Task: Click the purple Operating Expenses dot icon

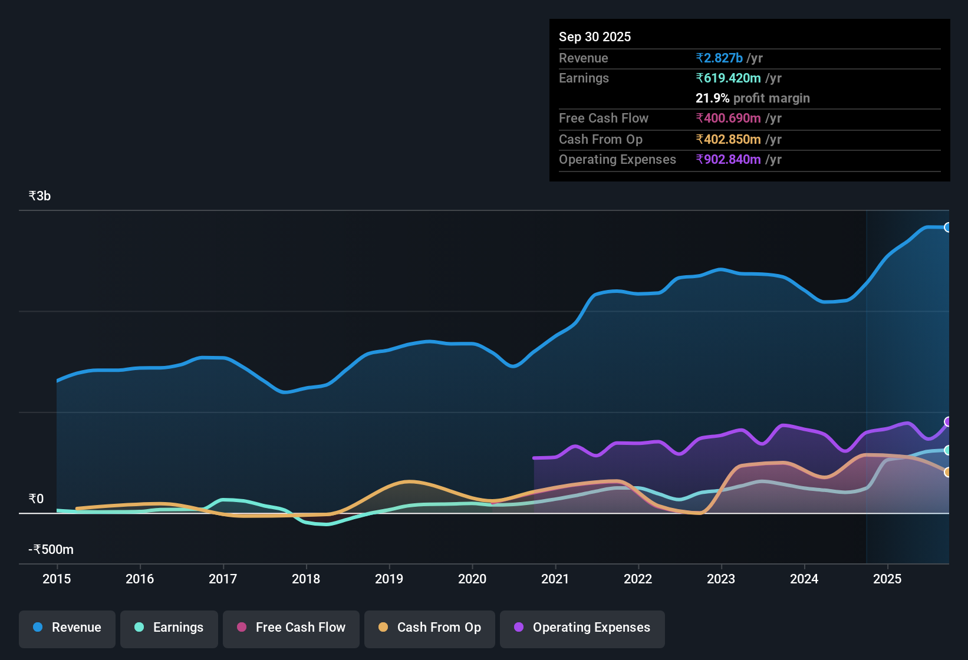Action: [x=519, y=628]
